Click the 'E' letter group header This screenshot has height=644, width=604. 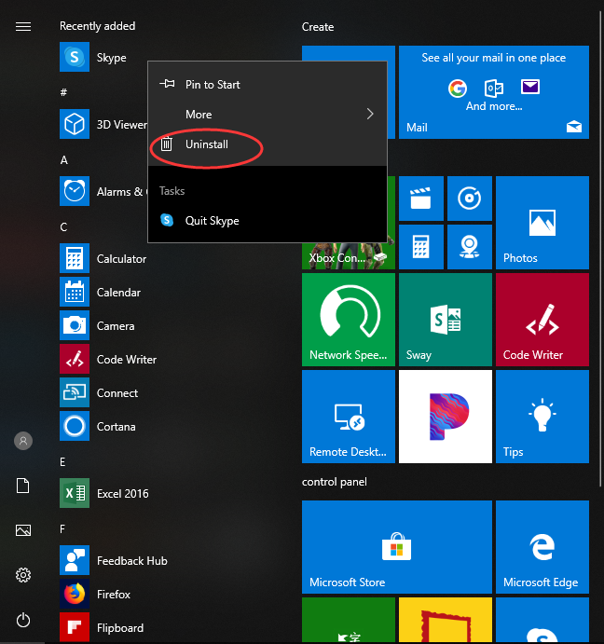(x=62, y=462)
